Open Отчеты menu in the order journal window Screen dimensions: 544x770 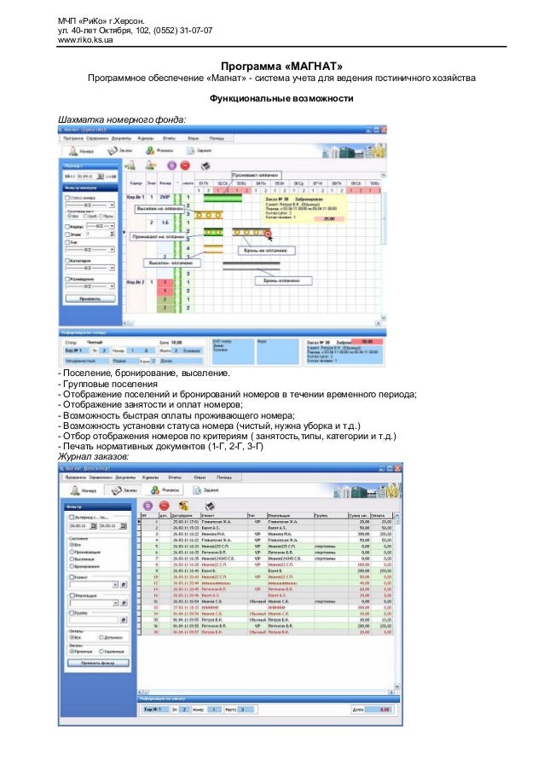click(x=175, y=478)
